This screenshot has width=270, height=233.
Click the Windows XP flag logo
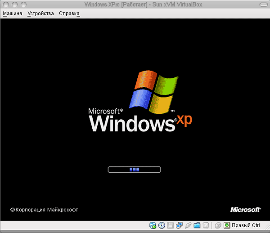(154, 92)
